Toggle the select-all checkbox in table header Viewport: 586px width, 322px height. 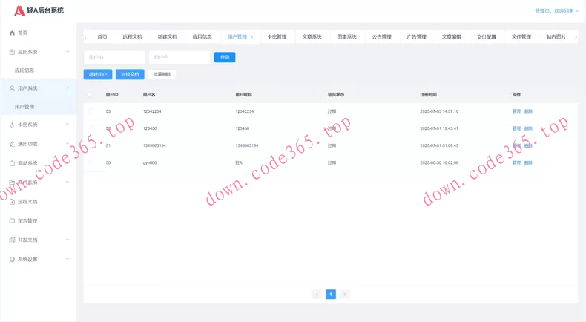(90, 95)
